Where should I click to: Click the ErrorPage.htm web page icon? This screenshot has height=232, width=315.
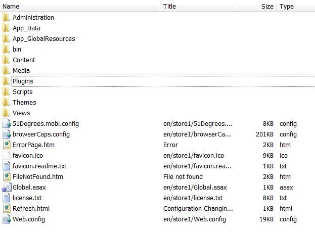pyautogui.click(x=7, y=145)
